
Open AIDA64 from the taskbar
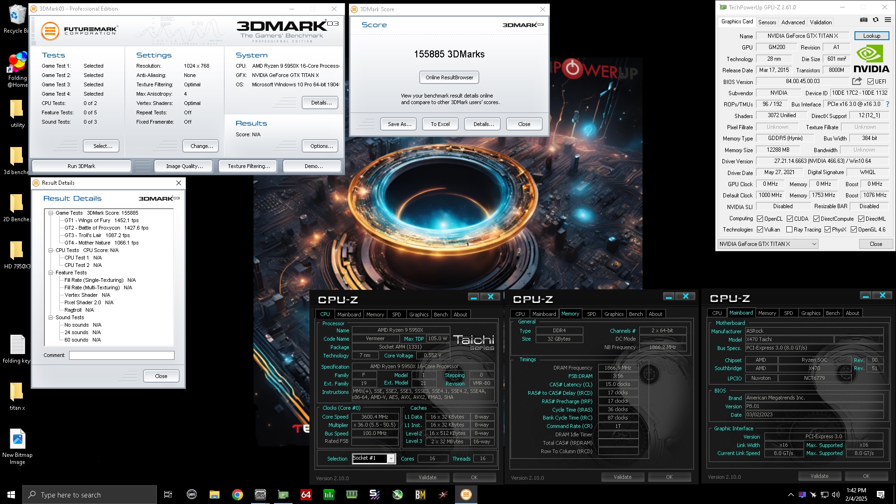point(306,495)
